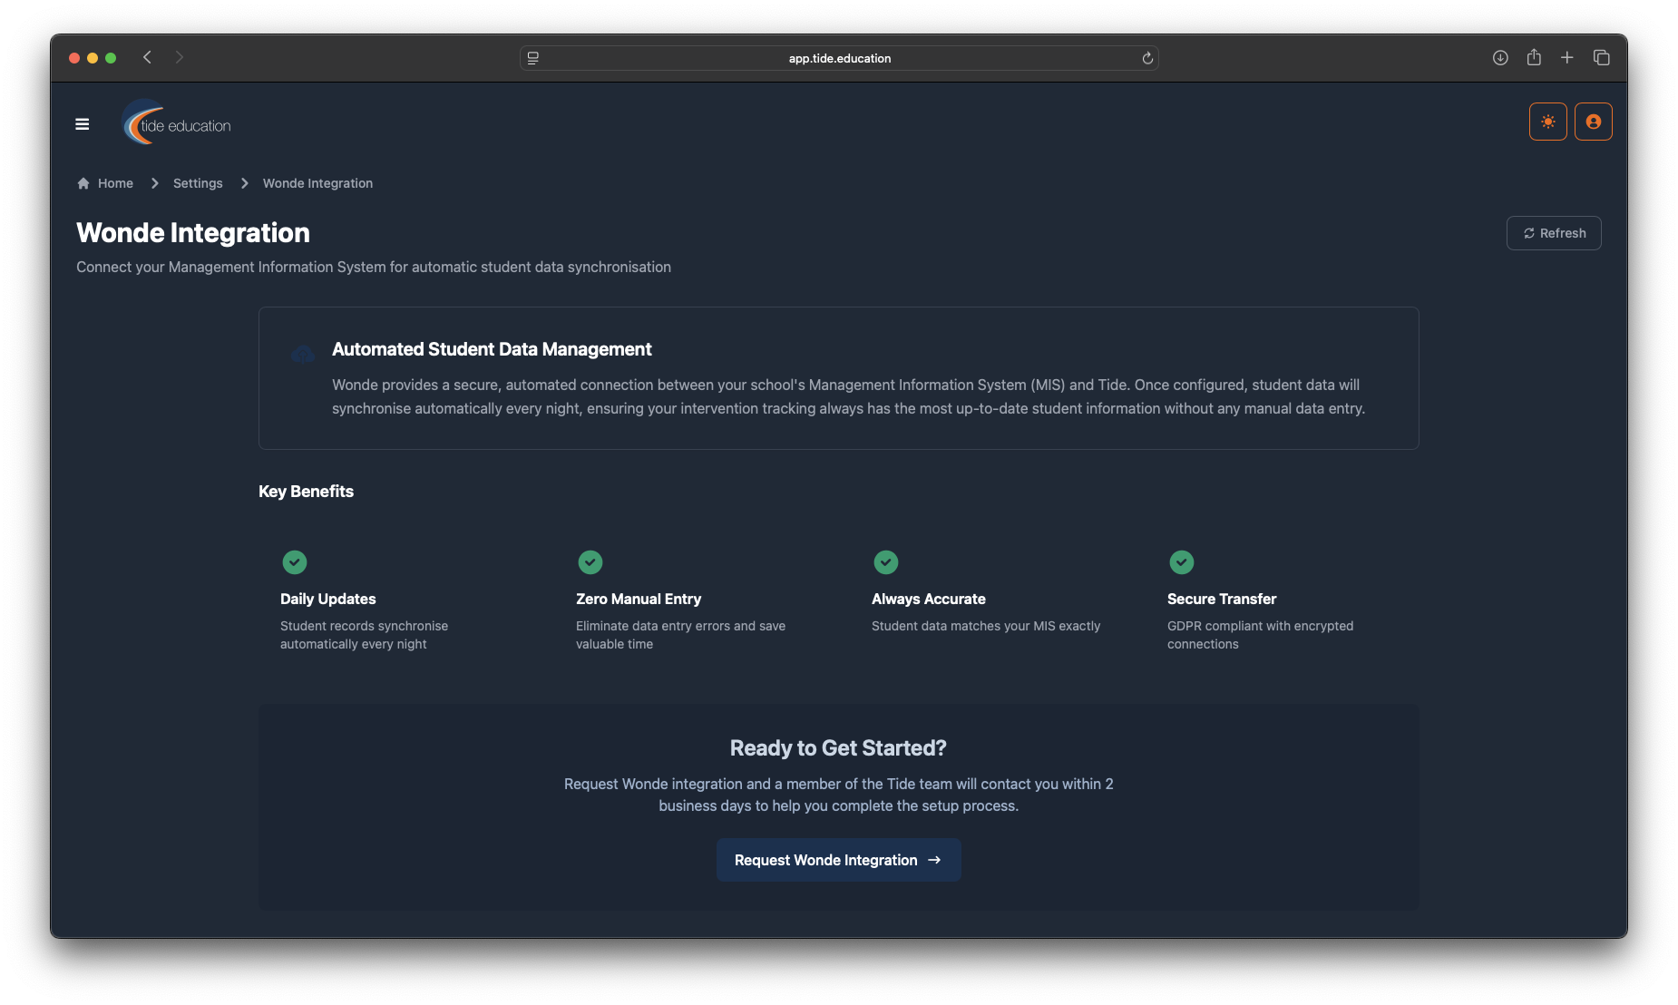Image resolution: width=1678 pixels, height=1005 pixels.
Task: Click the Wonde Integration breadcrumb
Action: click(x=317, y=183)
